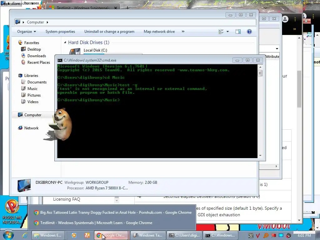The width and height of the screenshot is (320, 240).
Task: Open Downloads under Favorites
Action: point(37,56)
